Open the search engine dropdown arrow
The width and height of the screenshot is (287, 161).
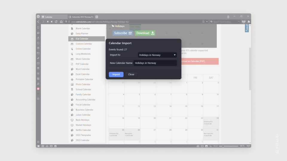239,22
